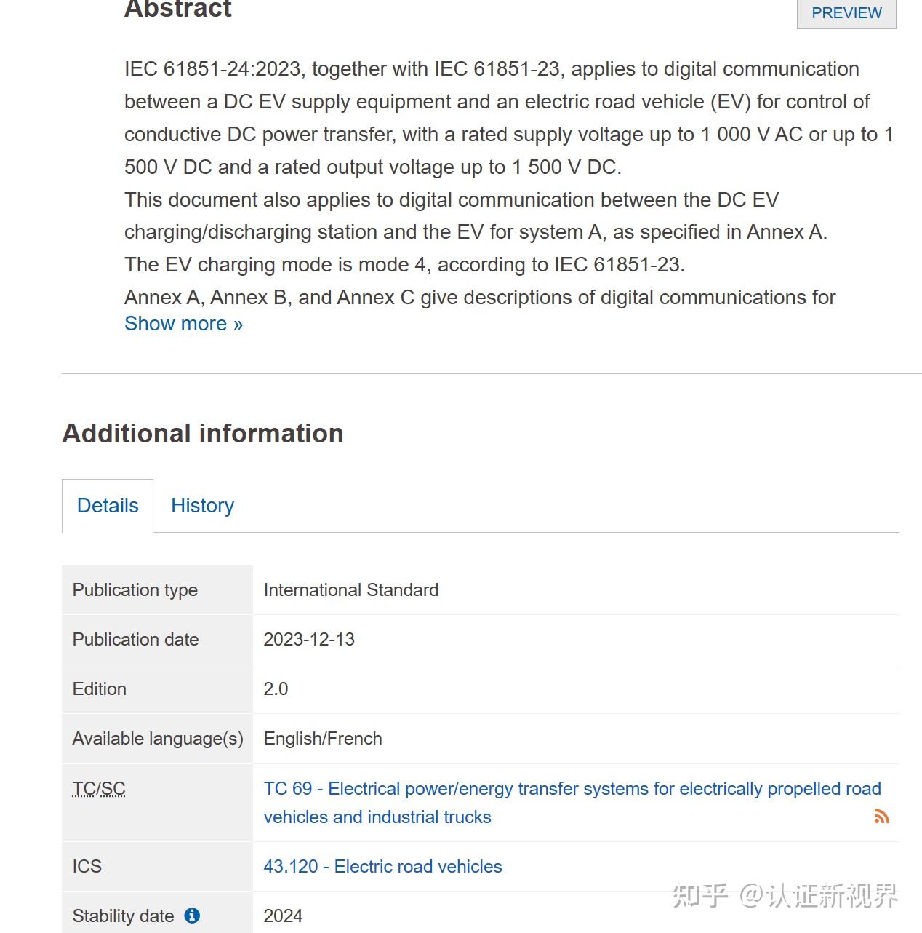The image size is (922, 933).
Task: Open the PREVIEW of the standard
Action: tap(846, 12)
